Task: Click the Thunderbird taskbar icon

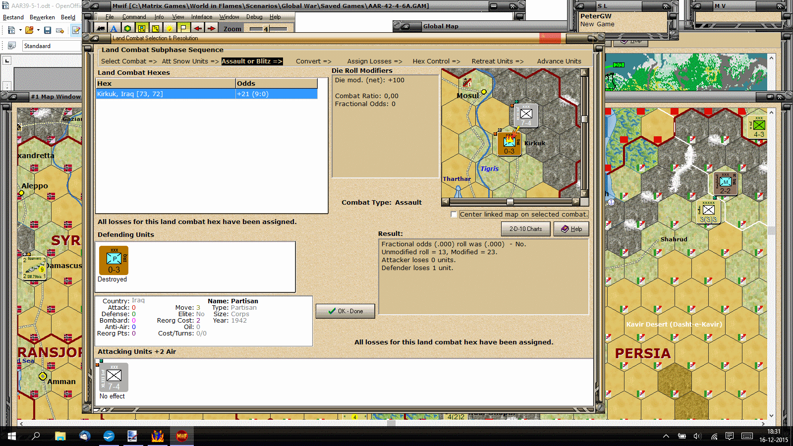Action: coord(85,436)
